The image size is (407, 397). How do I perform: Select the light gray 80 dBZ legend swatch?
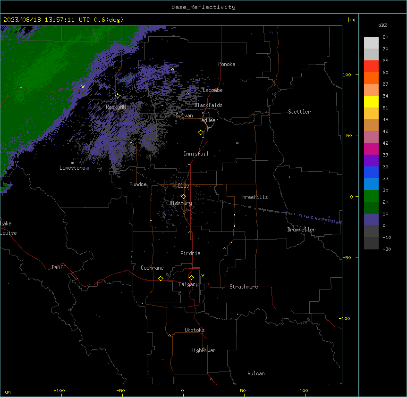tap(371, 42)
